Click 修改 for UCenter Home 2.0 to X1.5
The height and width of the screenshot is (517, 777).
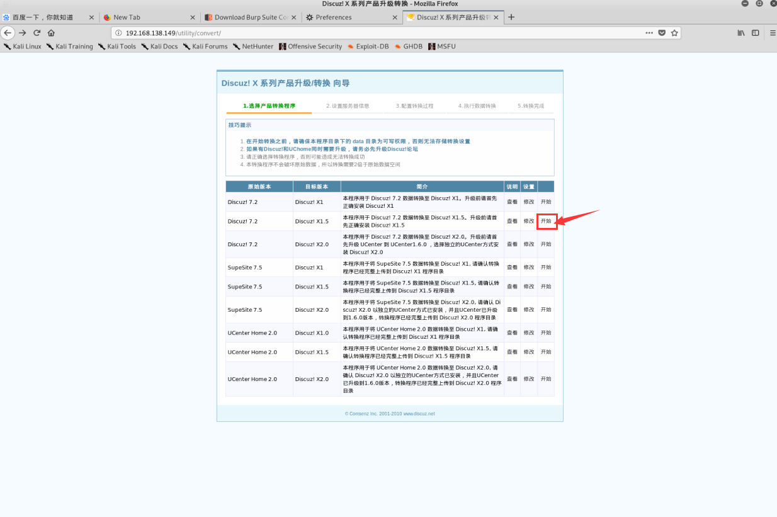(529, 352)
